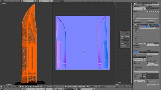Select BW color mode
The width and height of the screenshot is (161, 90).
click(x=148, y=25)
